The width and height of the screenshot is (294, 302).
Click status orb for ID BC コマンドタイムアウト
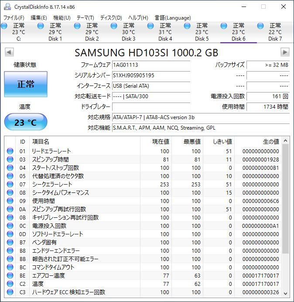click(x=10, y=267)
